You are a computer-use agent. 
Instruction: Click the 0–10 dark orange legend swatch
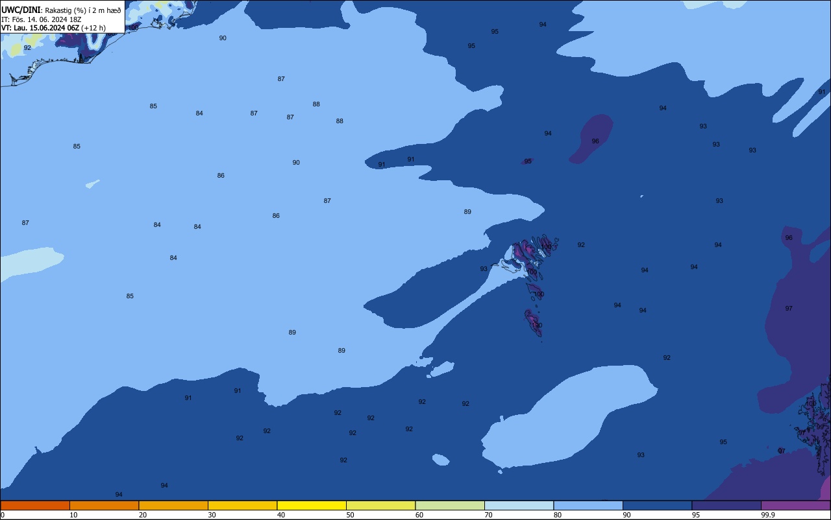point(35,505)
